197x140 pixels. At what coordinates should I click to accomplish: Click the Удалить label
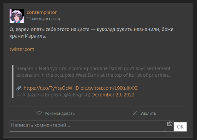148,114
